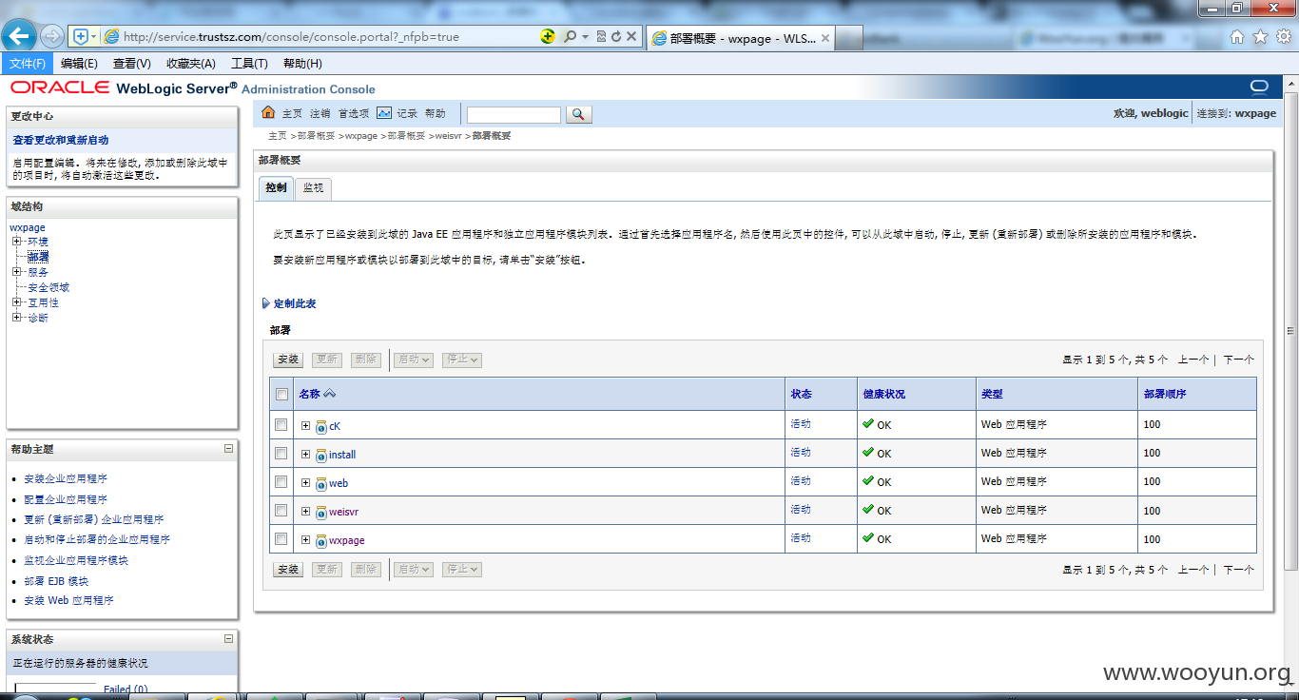Open the 帮助(H) menu
The image size is (1299, 700).
[x=302, y=64]
